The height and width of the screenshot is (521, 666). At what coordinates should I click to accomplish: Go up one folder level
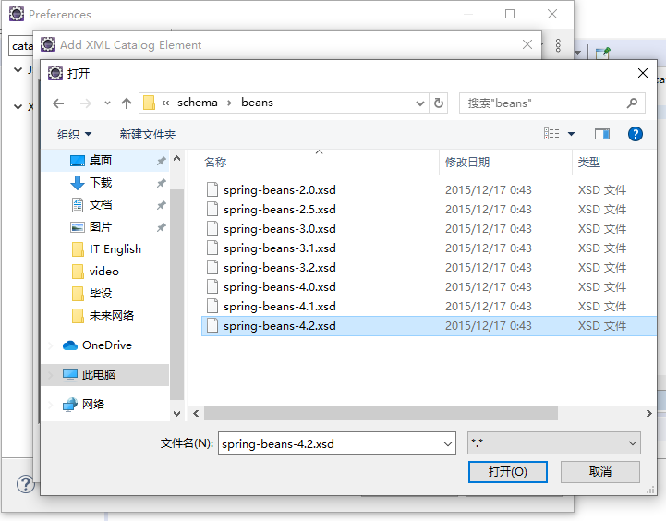(127, 103)
